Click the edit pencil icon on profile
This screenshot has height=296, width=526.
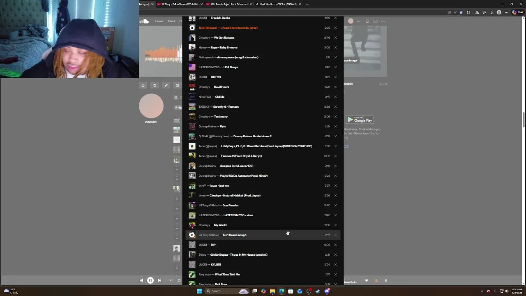166,86
